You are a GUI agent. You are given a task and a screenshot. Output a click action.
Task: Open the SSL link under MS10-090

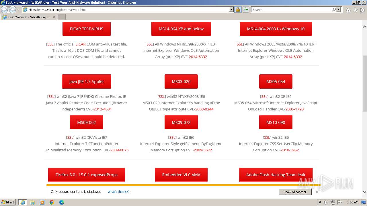coord(267,137)
